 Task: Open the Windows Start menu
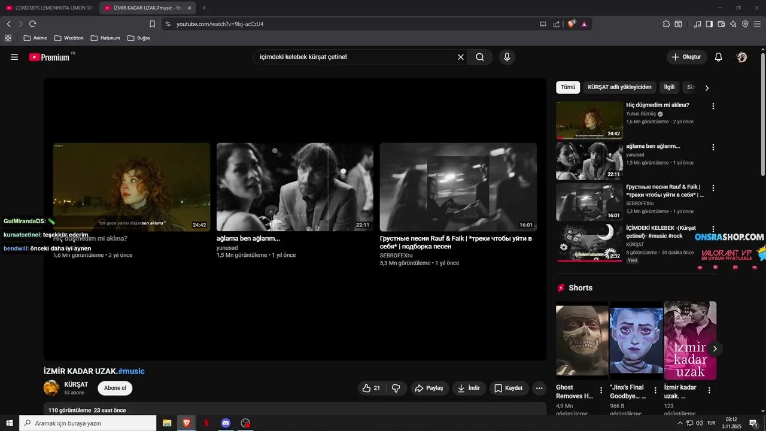tap(9, 423)
